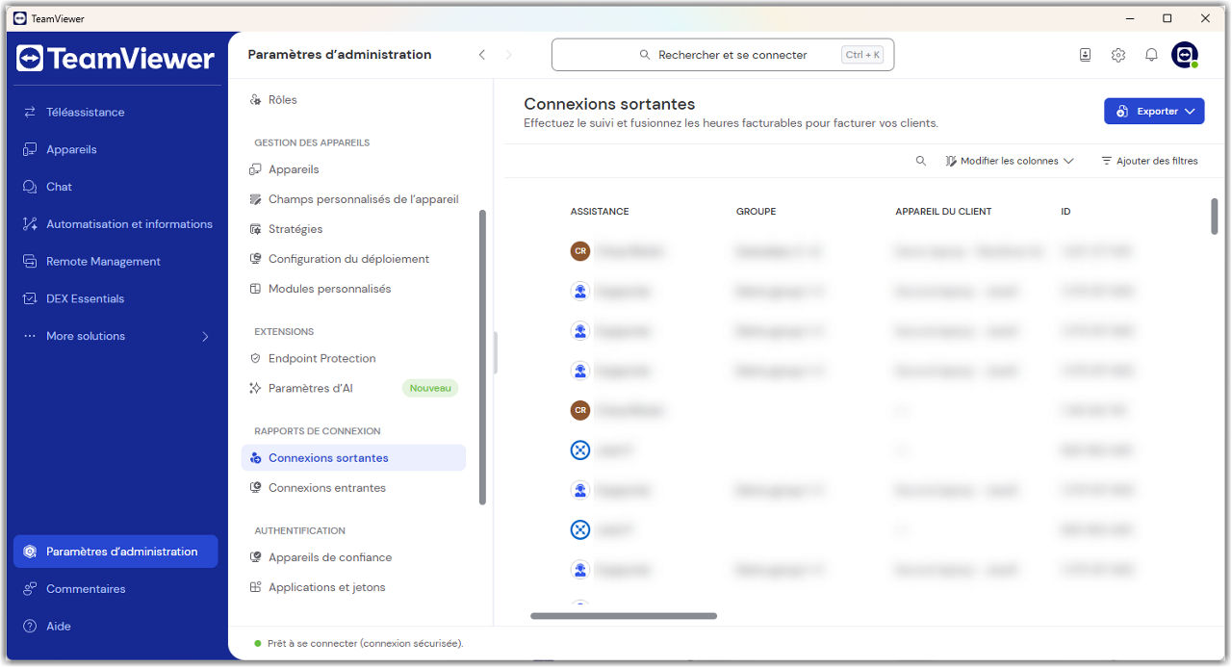Open Champs personnalisés de l'appareil

coord(364,199)
